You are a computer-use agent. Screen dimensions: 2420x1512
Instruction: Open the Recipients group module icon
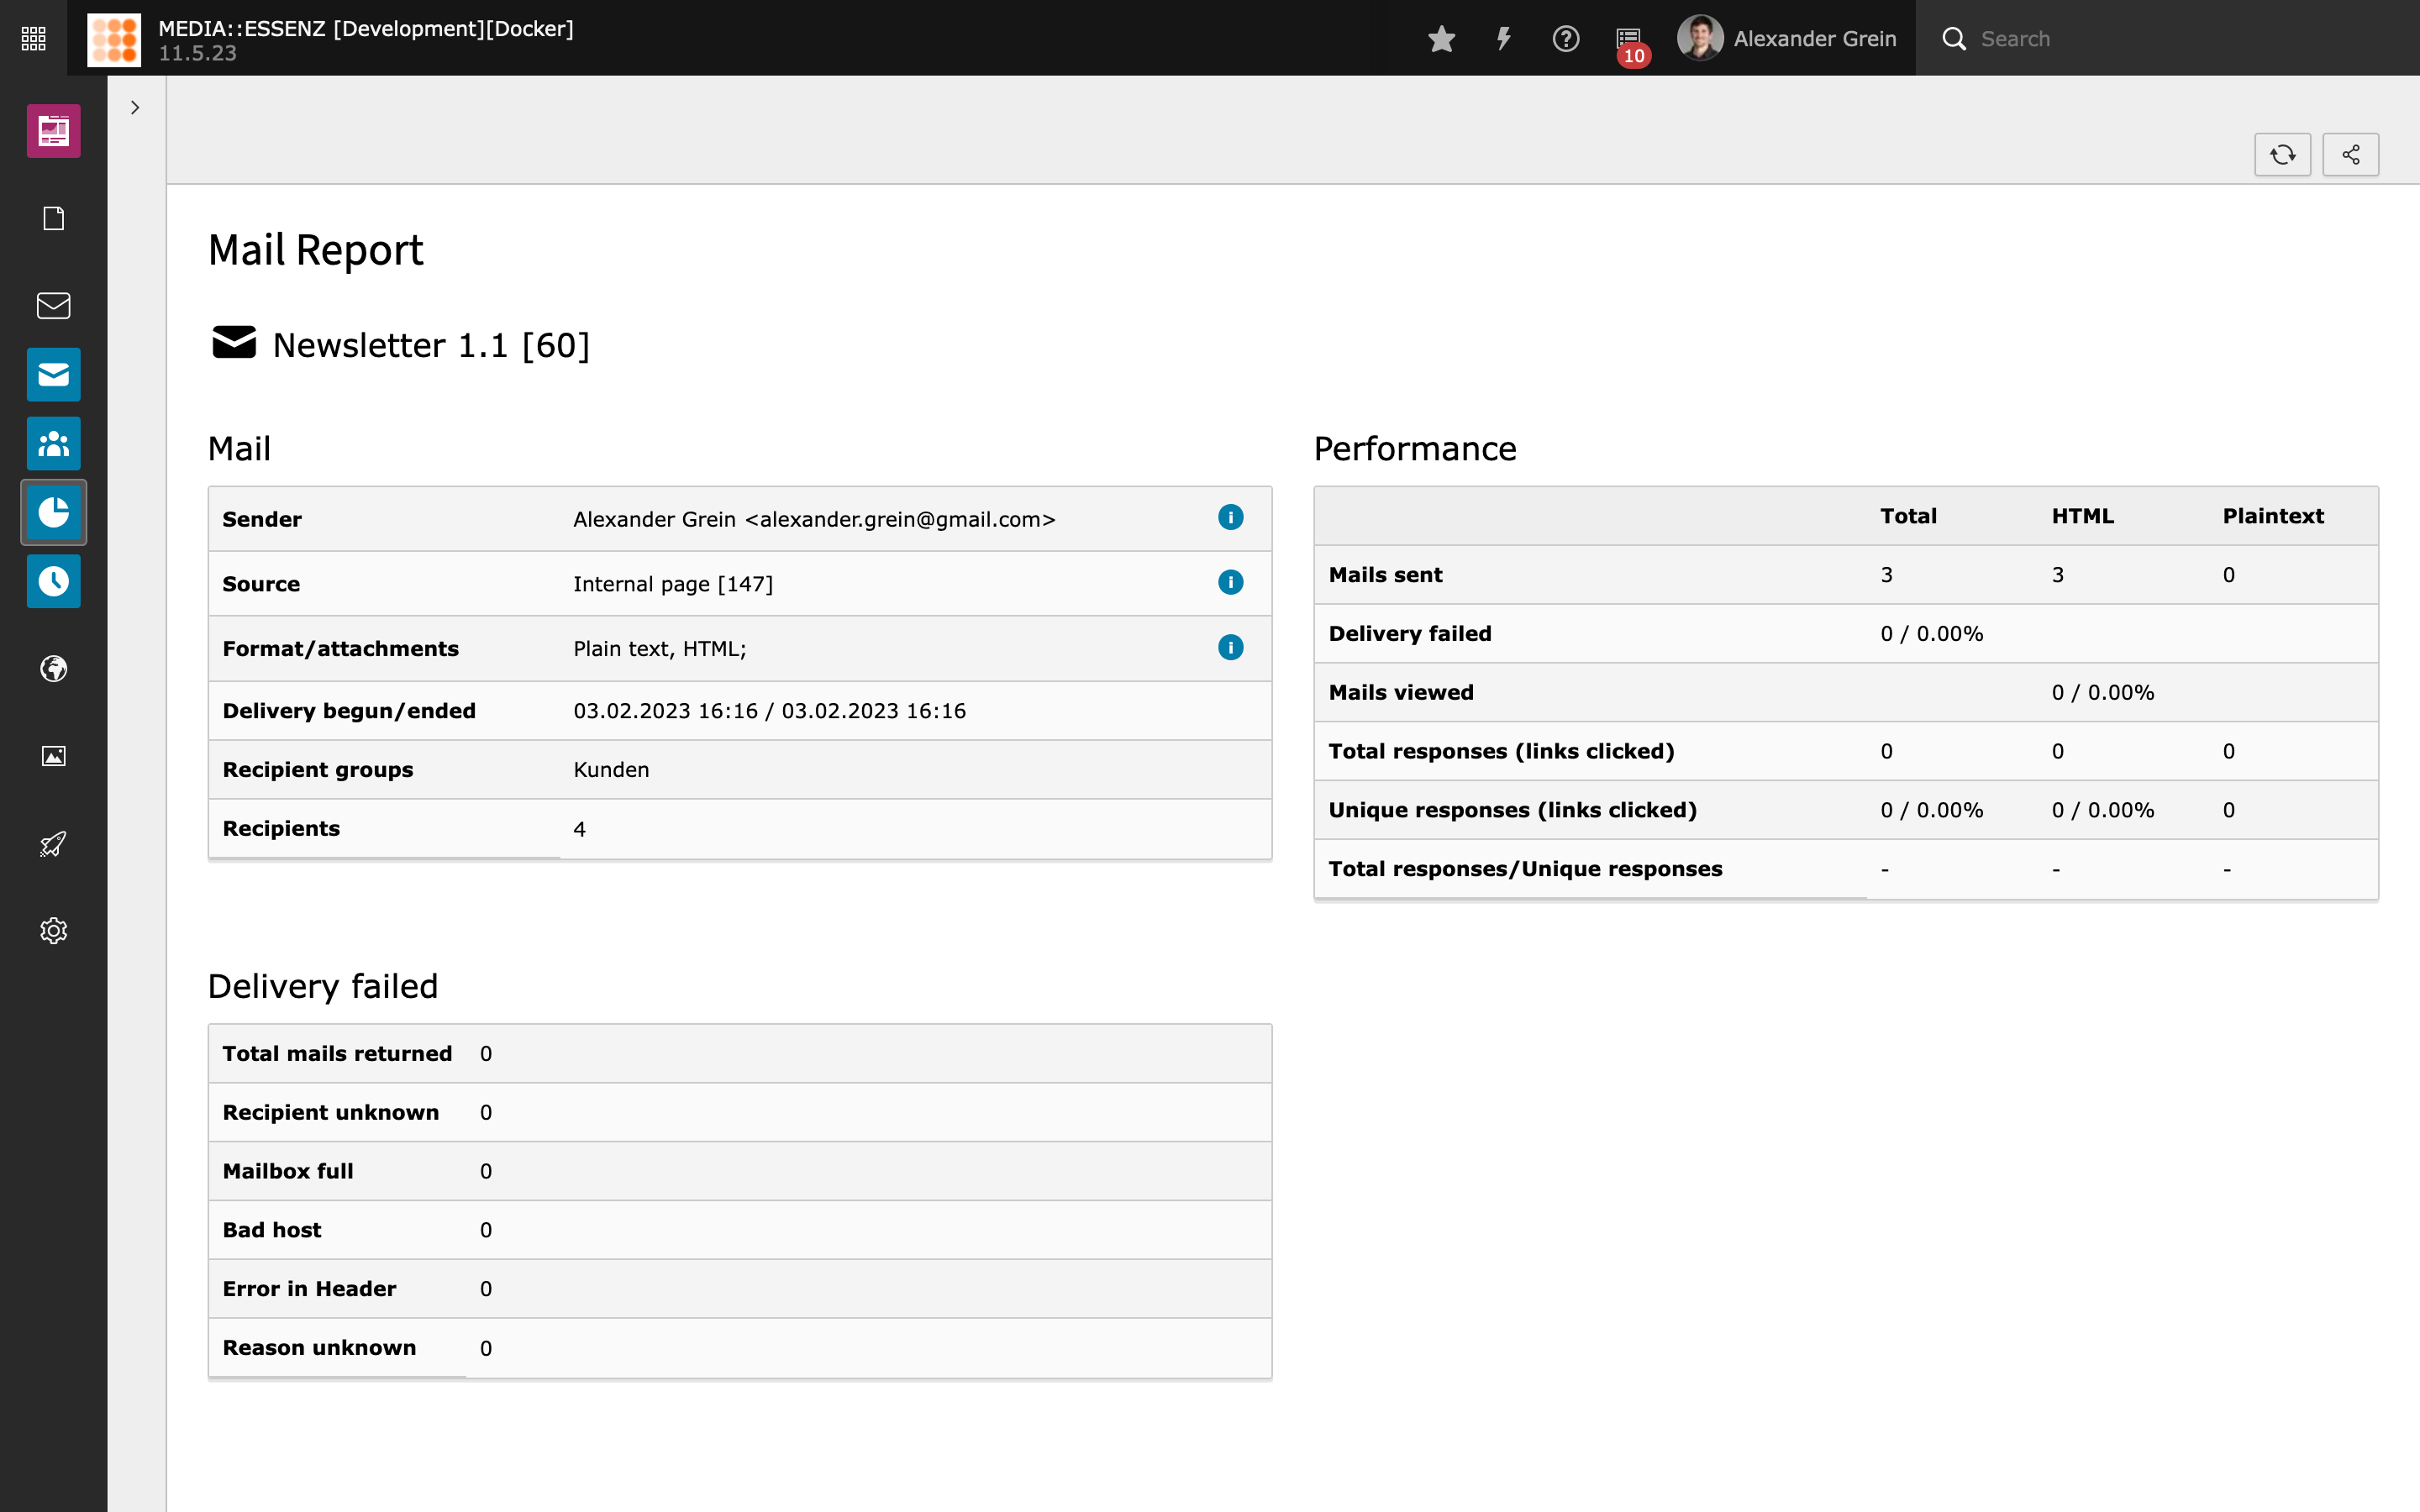tap(53, 443)
